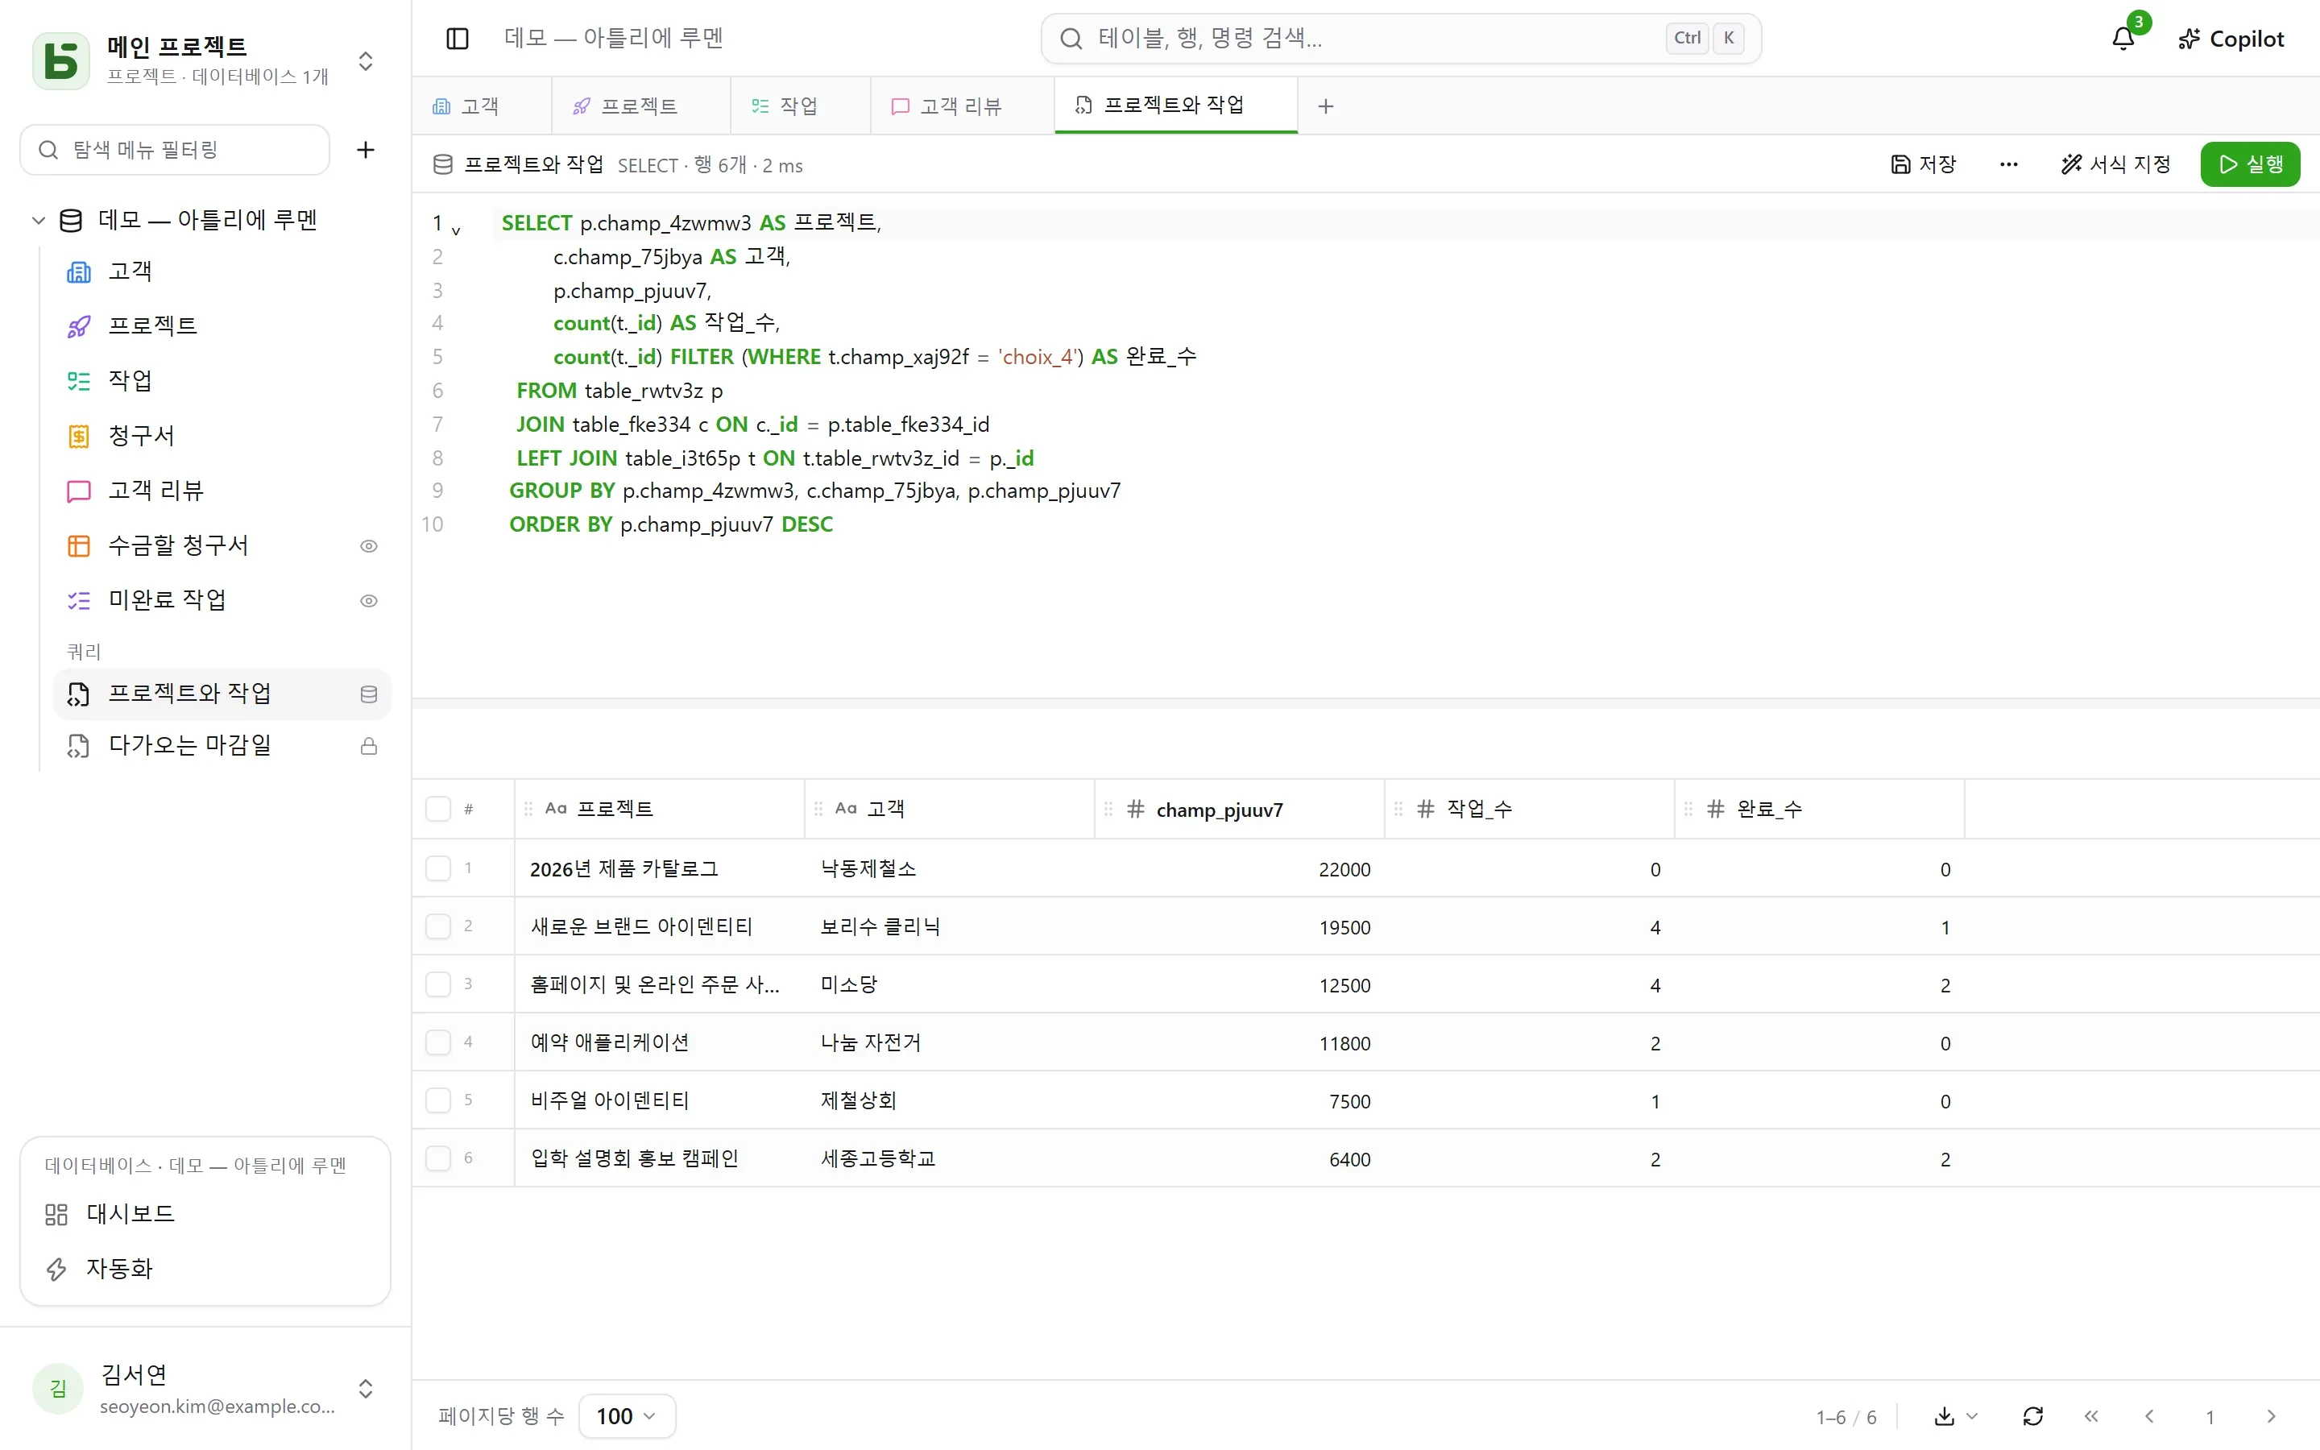Click the plus icon to add a new tab
This screenshot has width=2320, height=1450.
[1326, 106]
